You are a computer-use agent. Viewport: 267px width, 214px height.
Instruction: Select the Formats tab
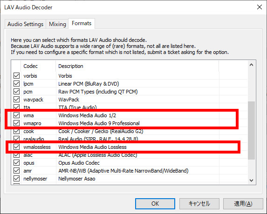click(x=82, y=23)
